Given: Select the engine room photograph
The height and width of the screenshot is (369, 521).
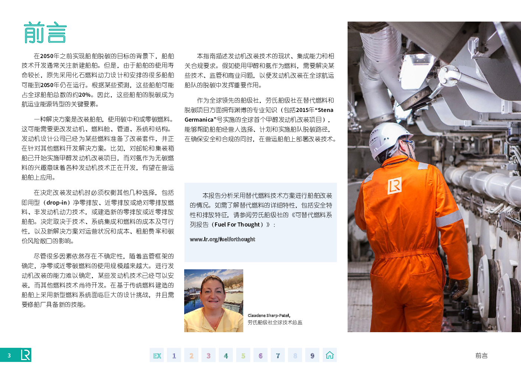Looking at the screenshot, I should click(434, 177).
